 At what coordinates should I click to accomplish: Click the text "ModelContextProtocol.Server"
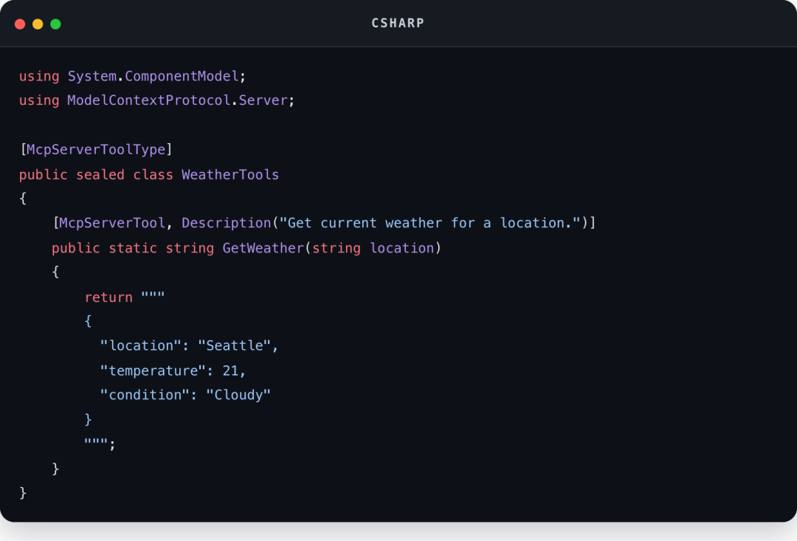177,100
